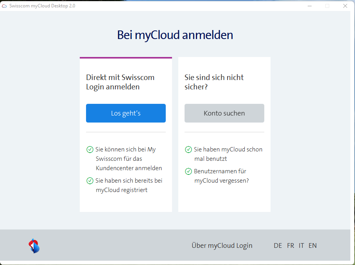This screenshot has width=355, height=265.
Task: Switch language to IT
Action: 301,245
